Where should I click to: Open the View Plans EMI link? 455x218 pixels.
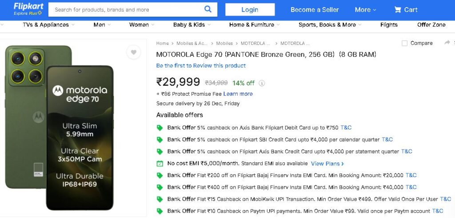click(327, 164)
